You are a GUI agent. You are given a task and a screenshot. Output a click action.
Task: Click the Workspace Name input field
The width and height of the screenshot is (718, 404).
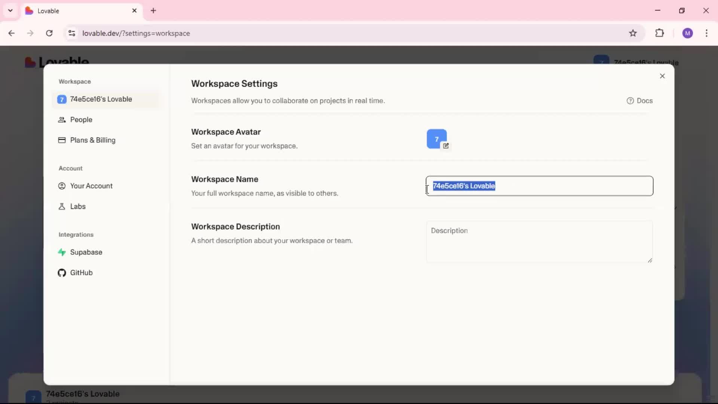pos(539,186)
